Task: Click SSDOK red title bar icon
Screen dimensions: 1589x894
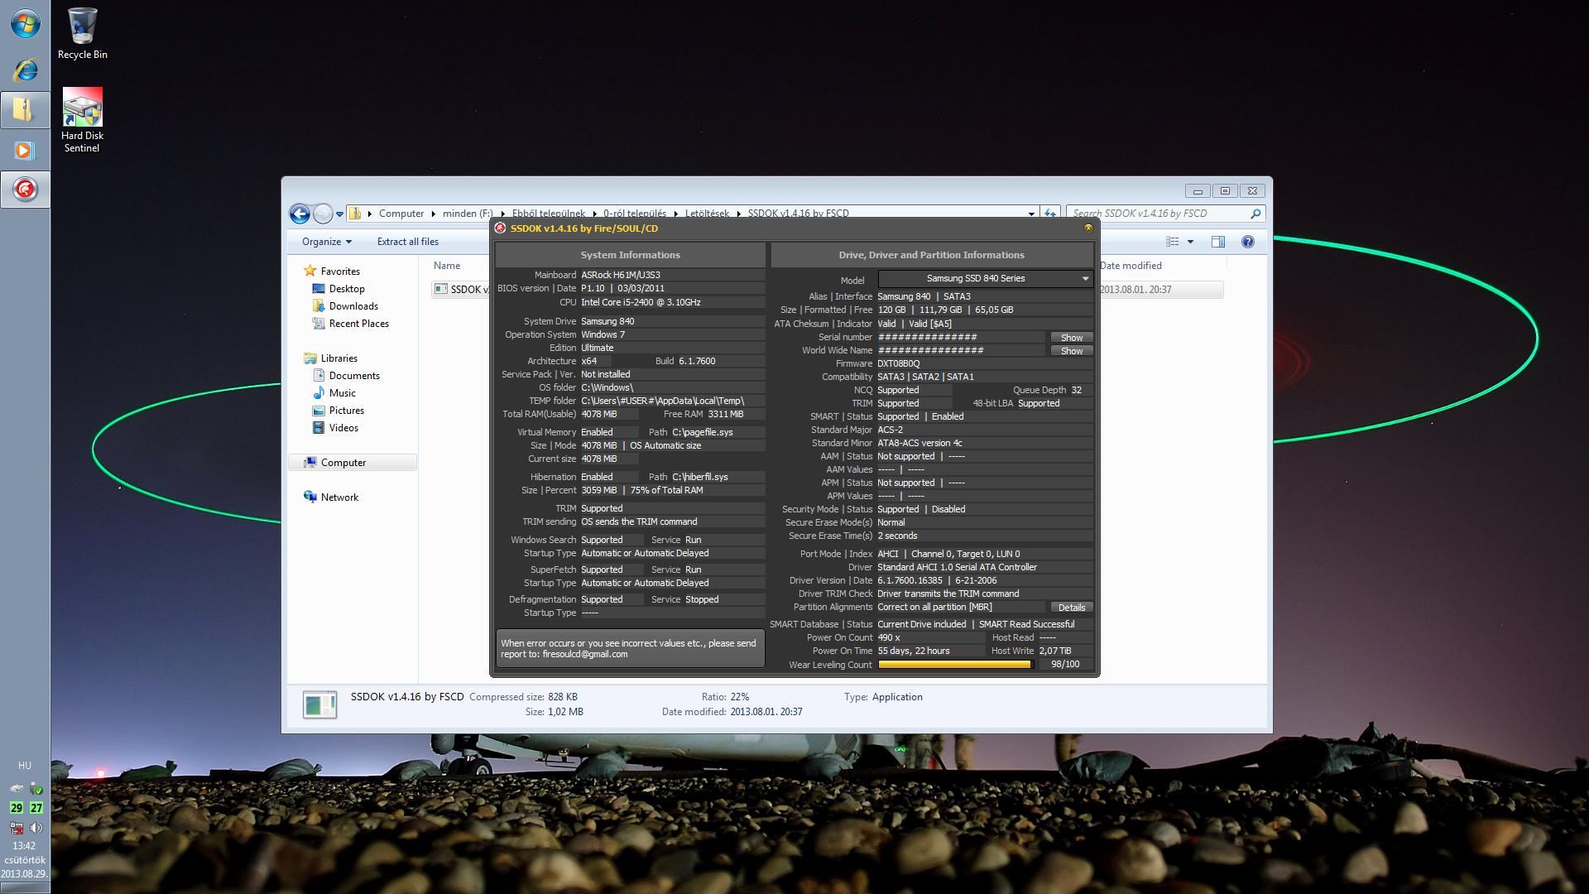Action: point(500,228)
